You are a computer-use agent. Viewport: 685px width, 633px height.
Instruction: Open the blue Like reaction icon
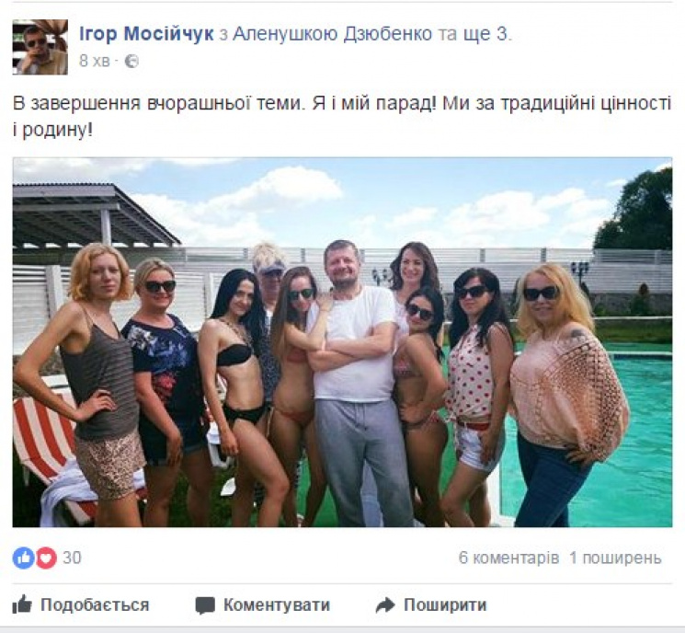[23, 558]
